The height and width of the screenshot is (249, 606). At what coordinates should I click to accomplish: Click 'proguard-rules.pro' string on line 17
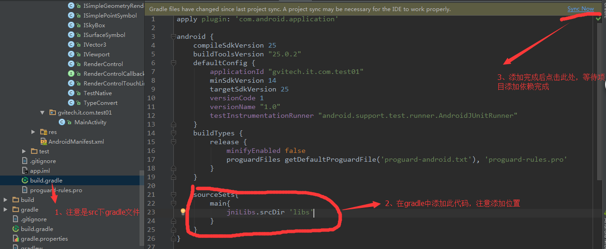coord(526,159)
